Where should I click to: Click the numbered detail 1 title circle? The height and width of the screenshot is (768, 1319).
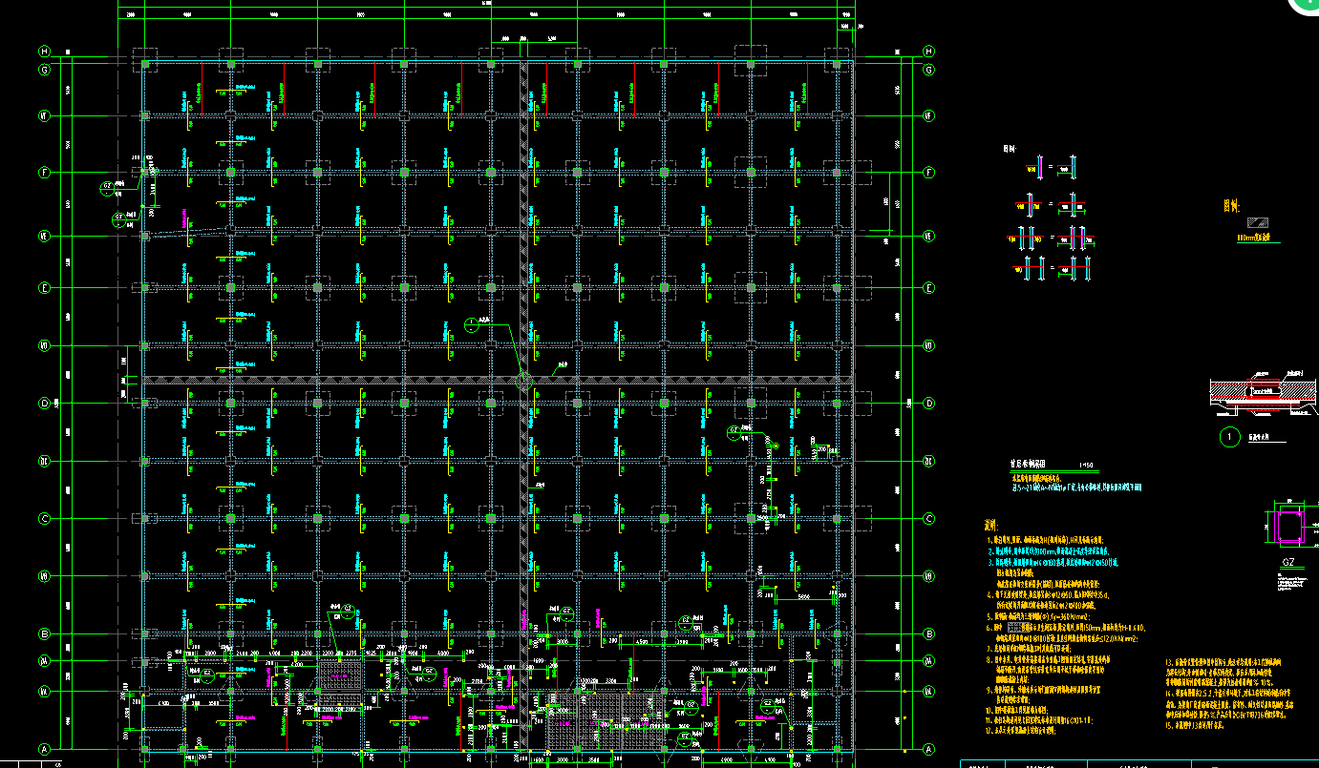tap(1230, 438)
